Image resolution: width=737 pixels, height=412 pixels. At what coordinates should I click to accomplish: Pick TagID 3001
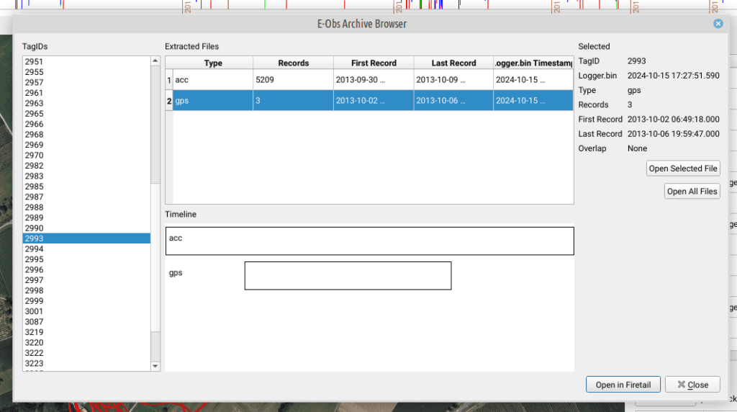pos(86,311)
